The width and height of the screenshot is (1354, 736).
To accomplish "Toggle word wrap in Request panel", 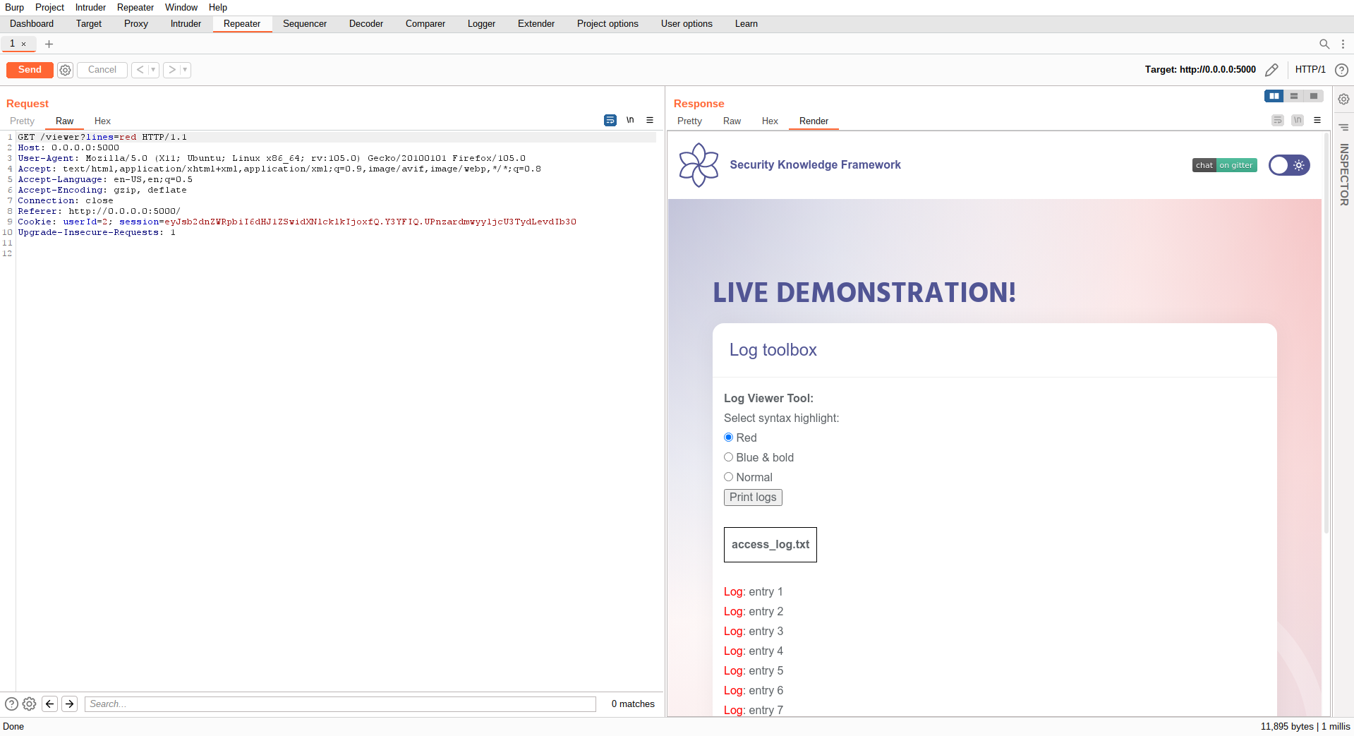I will (x=610, y=121).
